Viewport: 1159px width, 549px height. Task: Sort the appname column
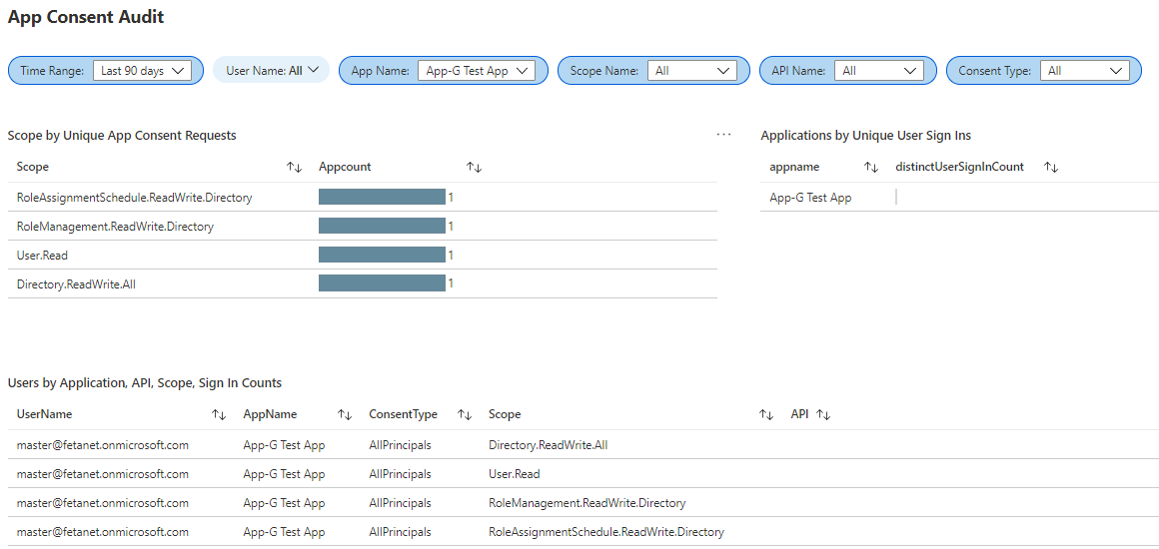871,167
